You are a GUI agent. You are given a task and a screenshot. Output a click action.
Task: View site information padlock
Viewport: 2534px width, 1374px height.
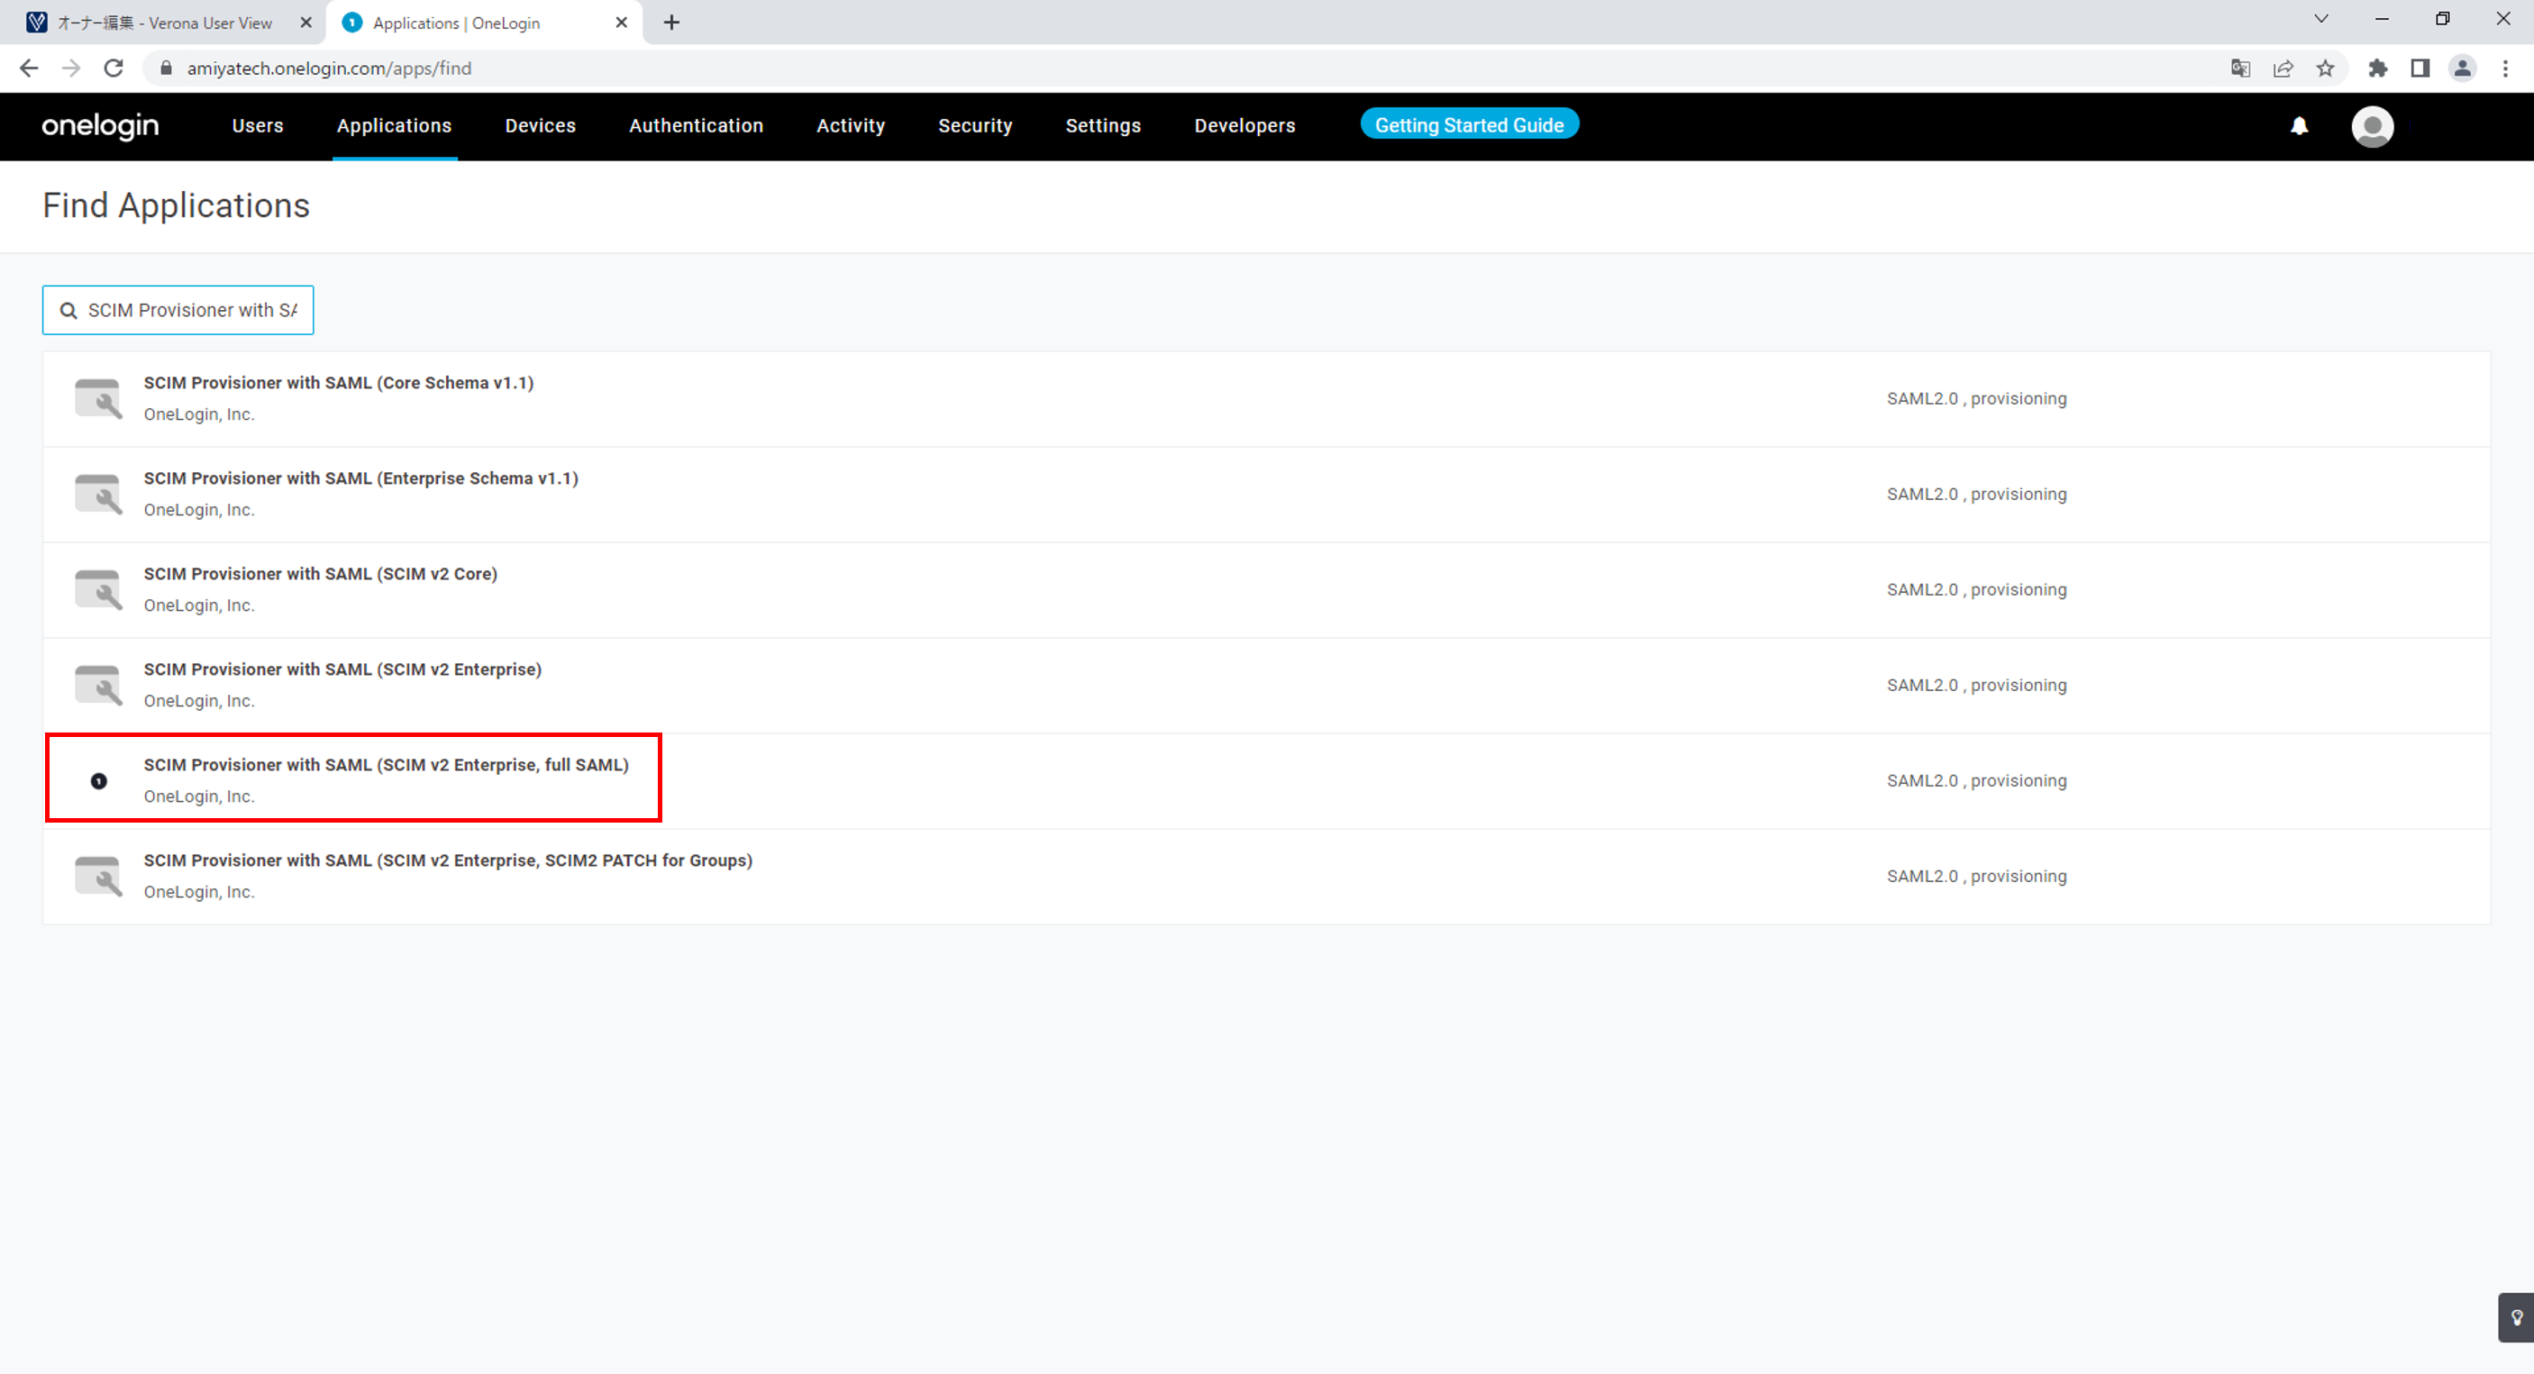click(166, 68)
